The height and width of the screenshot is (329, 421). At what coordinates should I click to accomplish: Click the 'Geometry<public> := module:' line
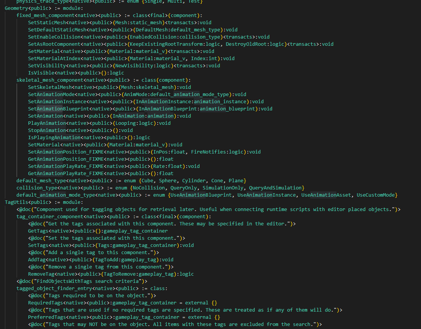tap(44, 8)
